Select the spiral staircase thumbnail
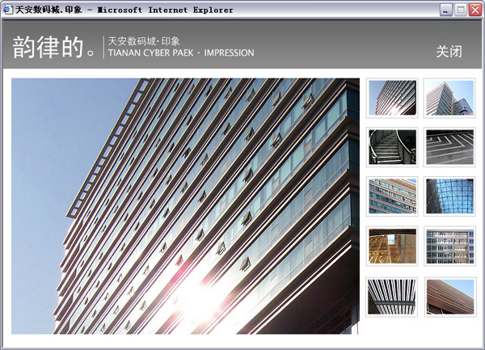Screen dimensions: 485x350 (x=392, y=147)
